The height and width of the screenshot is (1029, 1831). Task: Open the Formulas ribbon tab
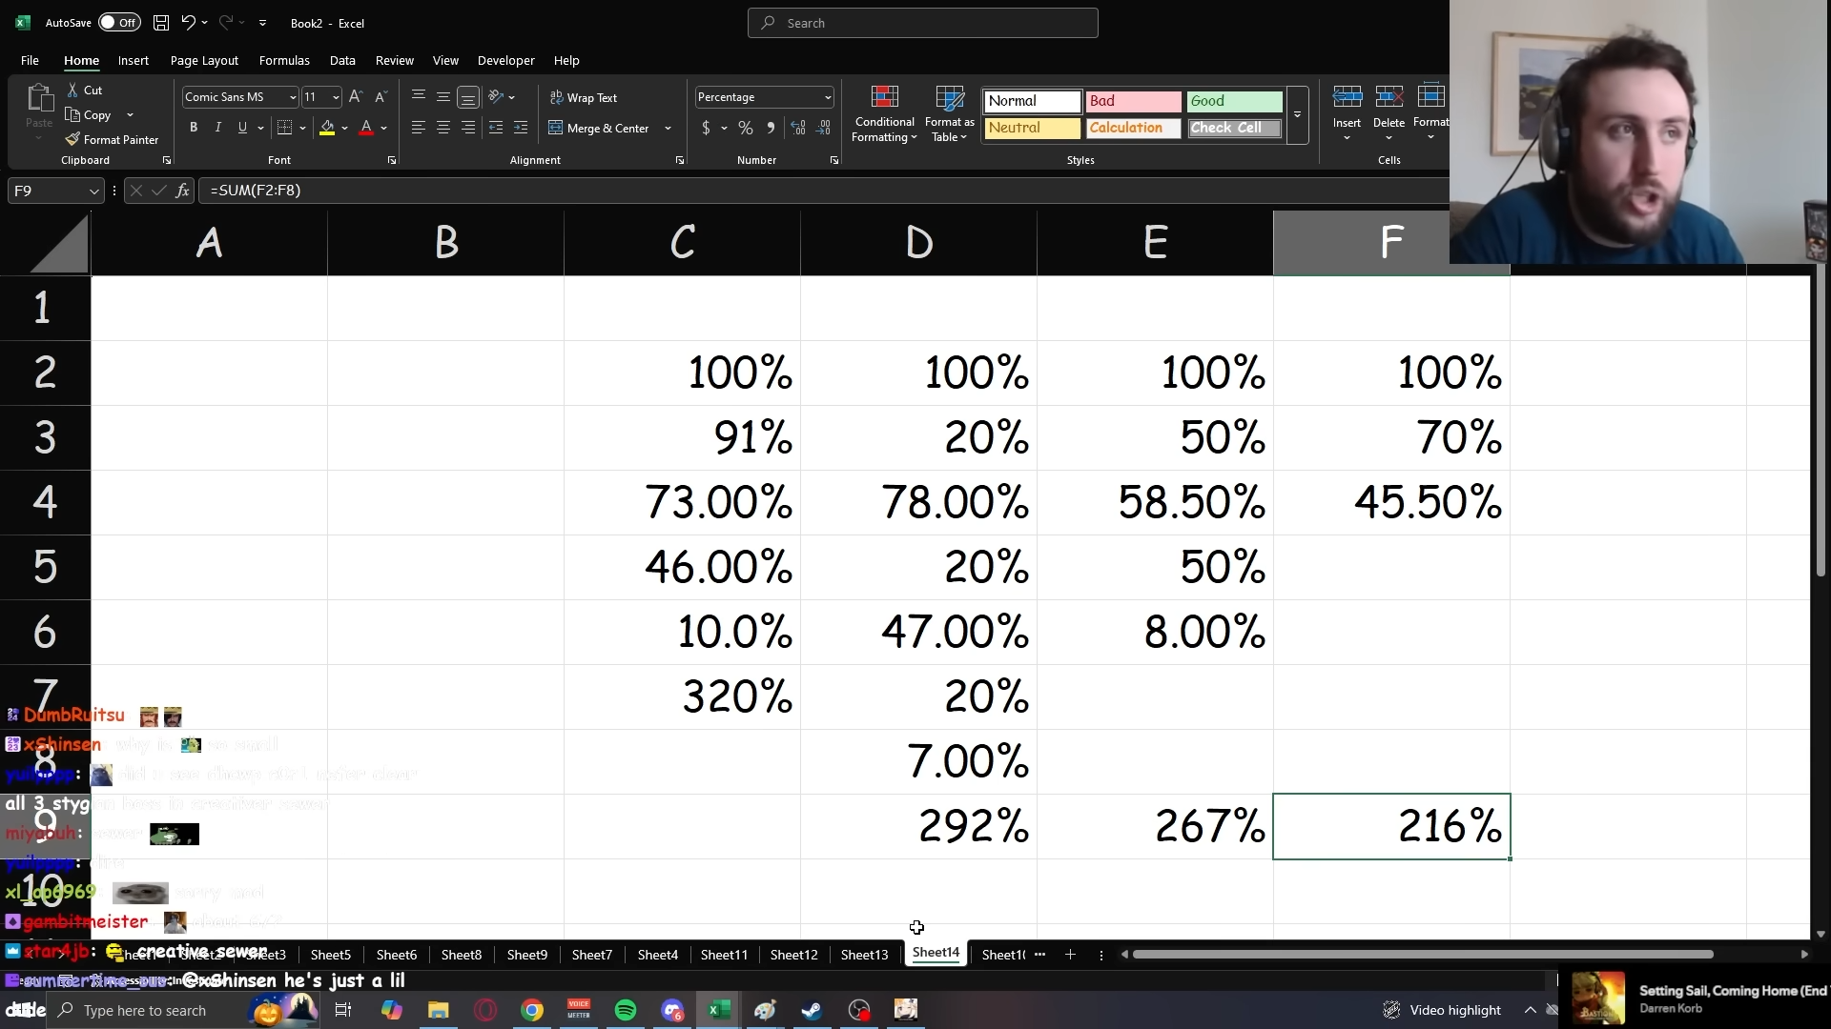284,60
